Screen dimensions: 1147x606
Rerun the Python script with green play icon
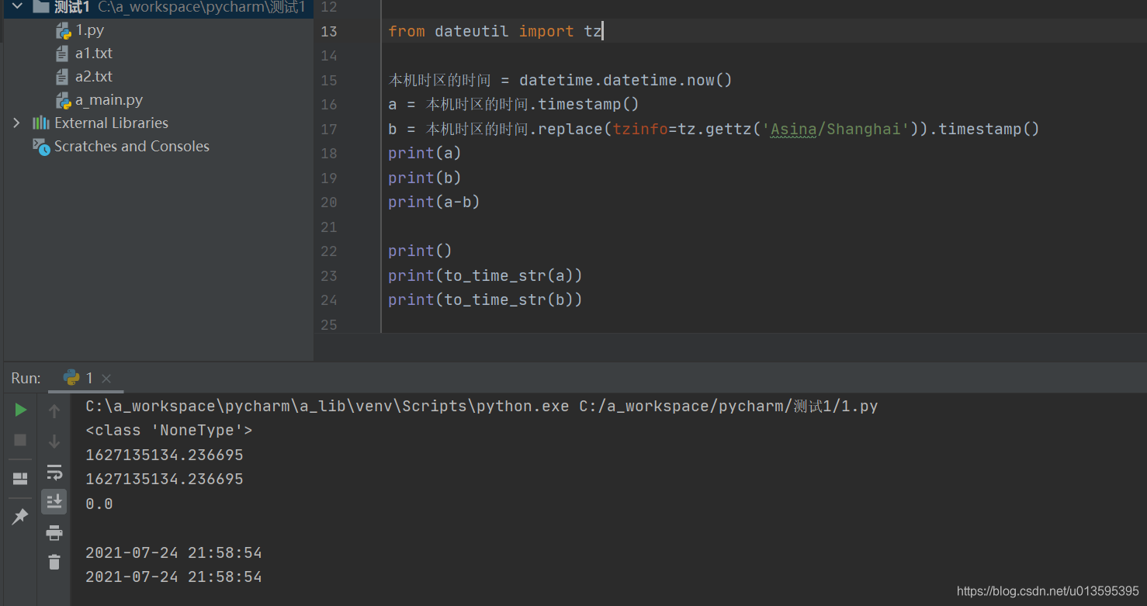pyautogui.click(x=20, y=410)
